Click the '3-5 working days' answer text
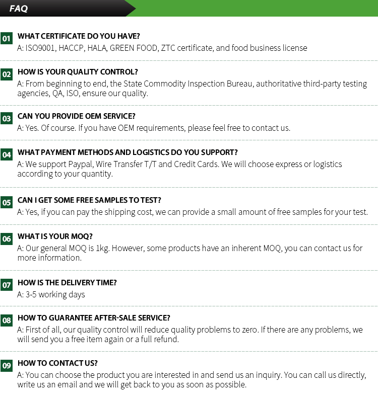 55,295
